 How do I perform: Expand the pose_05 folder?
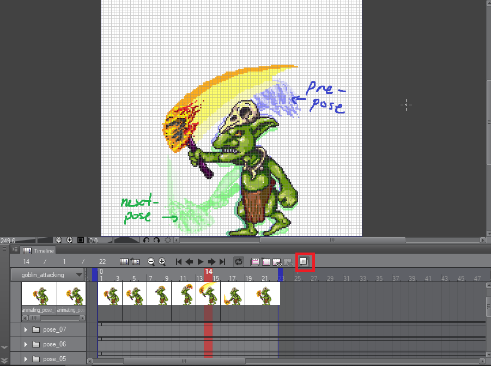pos(26,359)
